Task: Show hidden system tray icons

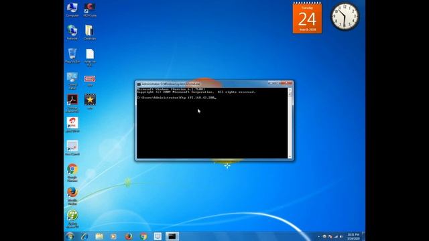Action: [x=318, y=236]
